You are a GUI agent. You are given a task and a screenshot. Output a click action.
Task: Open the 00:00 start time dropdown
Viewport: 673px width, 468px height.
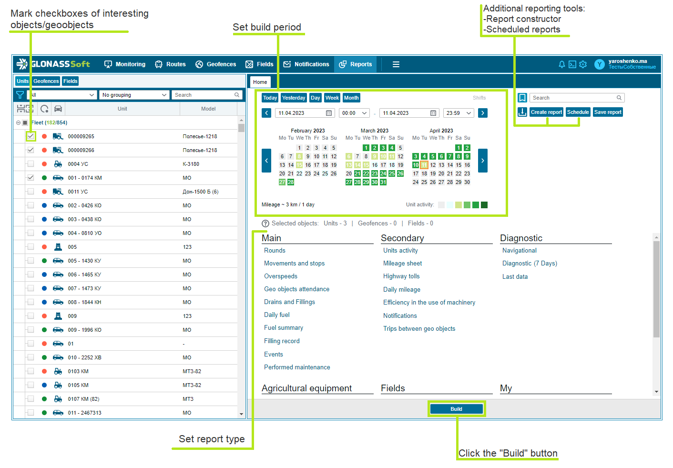coord(355,113)
